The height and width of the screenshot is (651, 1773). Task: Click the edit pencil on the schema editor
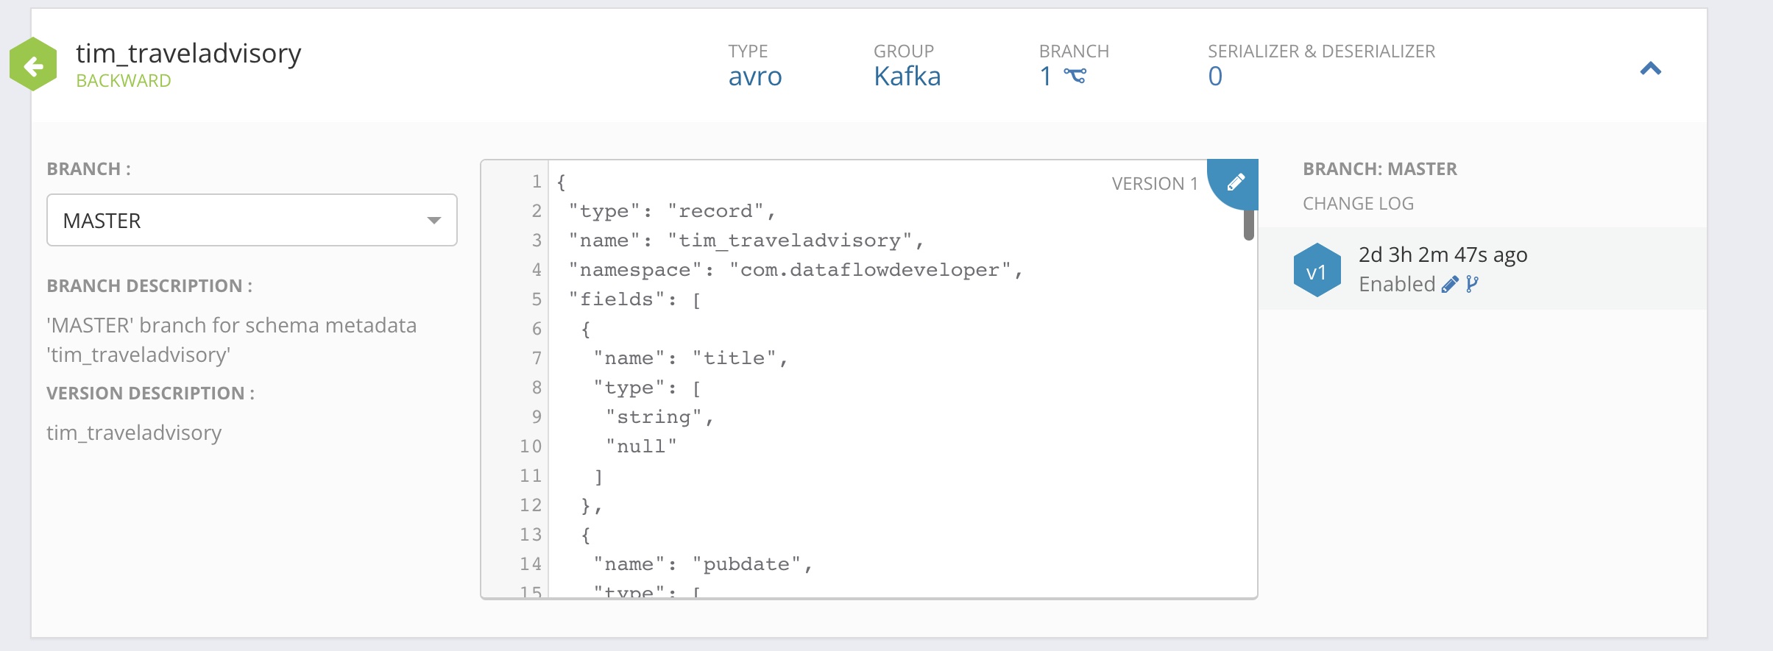point(1236,182)
